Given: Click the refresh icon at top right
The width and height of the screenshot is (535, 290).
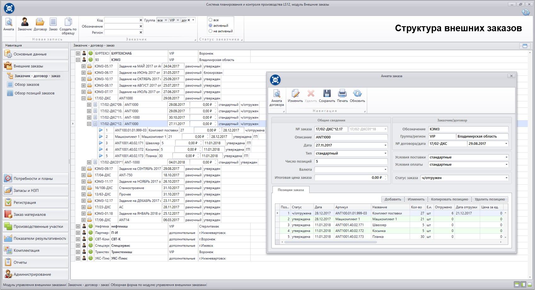Looking at the screenshot, I should point(526,12).
